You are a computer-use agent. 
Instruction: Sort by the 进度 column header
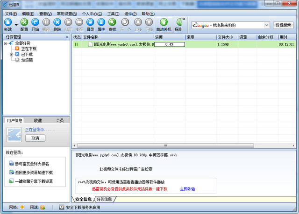coord(169,37)
